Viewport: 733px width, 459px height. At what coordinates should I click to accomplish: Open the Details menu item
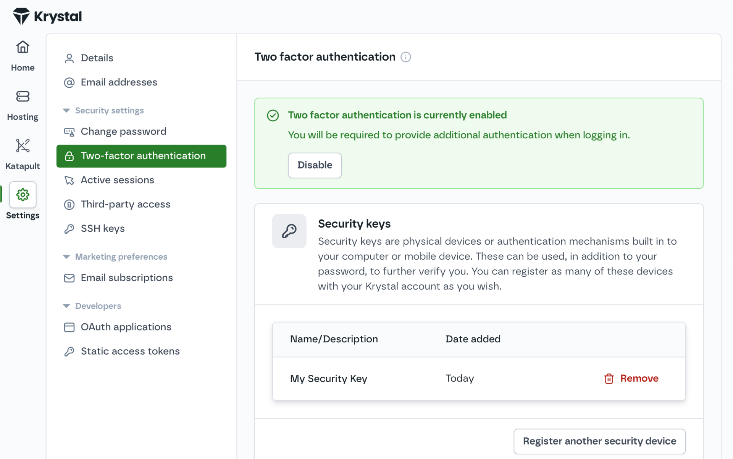point(97,58)
